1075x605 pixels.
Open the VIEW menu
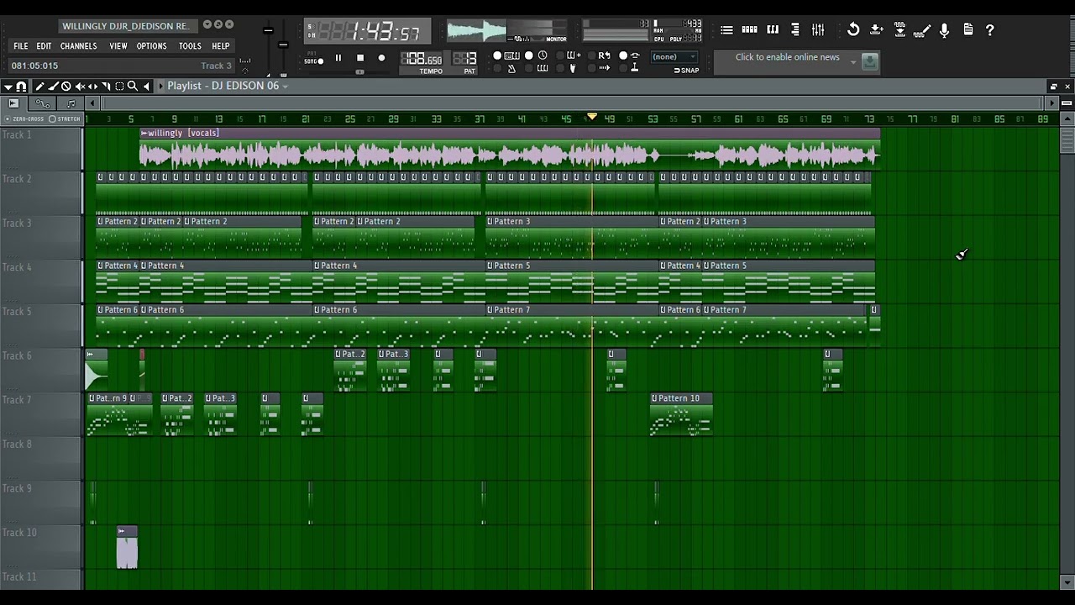pyautogui.click(x=118, y=46)
